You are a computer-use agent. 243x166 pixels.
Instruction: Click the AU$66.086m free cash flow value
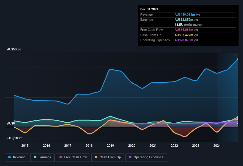tap(184, 30)
